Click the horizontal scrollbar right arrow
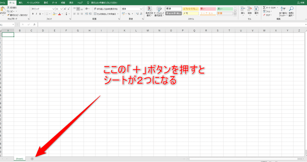This screenshot has width=307, height=162. (x=304, y=159)
